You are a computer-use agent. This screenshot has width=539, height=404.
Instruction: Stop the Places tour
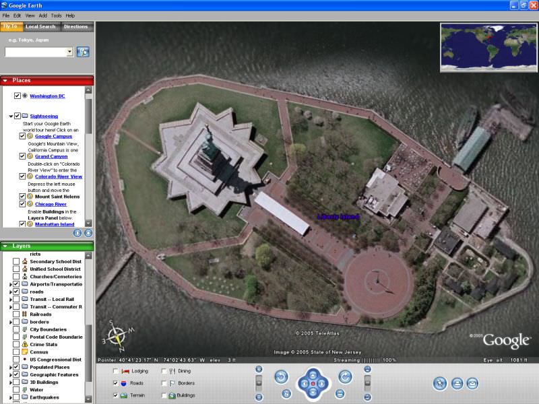(x=88, y=233)
